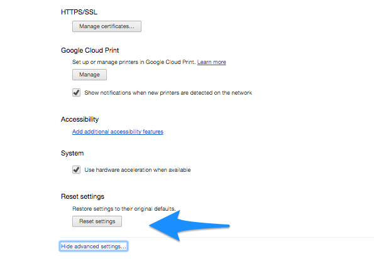Click the System section heading
Screen dimensions: 374x259
click(x=72, y=153)
